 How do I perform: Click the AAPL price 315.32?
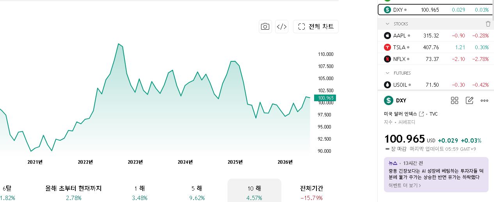click(x=431, y=36)
